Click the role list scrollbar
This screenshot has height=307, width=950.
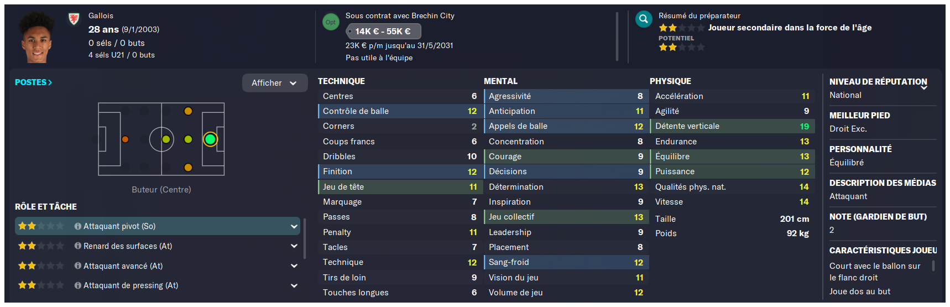click(x=305, y=239)
